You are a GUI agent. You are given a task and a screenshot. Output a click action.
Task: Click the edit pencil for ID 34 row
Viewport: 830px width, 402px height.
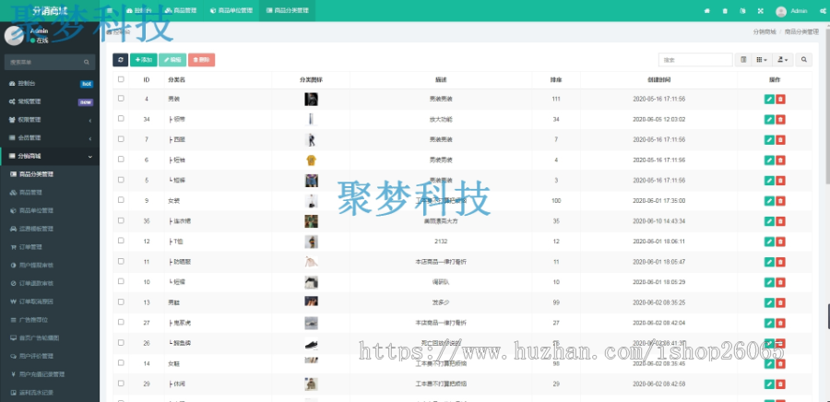point(769,120)
